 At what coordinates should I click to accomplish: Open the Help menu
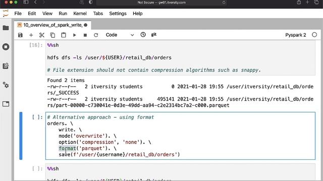coord(138,14)
